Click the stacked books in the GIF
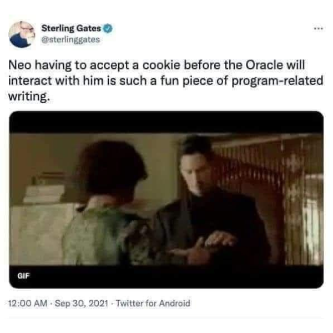Screen dimensions: 333x333 (x=43, y=194)
